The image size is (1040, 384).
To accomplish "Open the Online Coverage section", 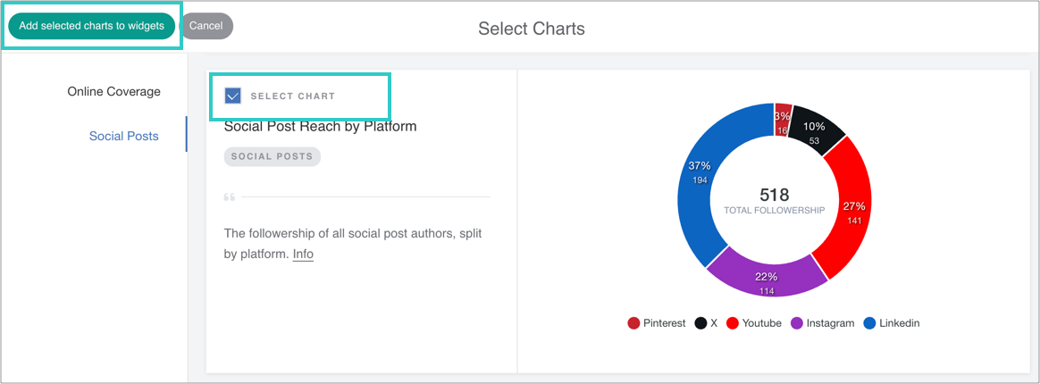I will tap(113, 91).
